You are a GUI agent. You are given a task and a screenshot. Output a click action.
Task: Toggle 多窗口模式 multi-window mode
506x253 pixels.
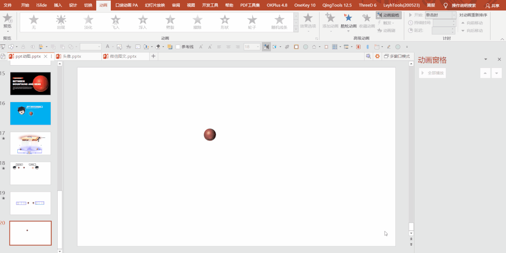pyautogui.click(x=397, y=56)
